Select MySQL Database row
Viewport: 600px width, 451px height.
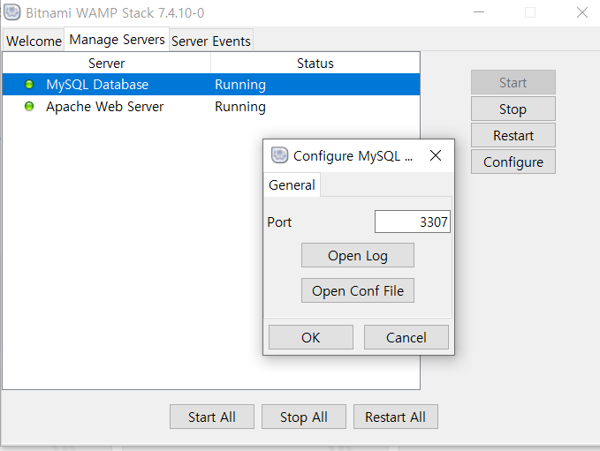coord(211,84)
